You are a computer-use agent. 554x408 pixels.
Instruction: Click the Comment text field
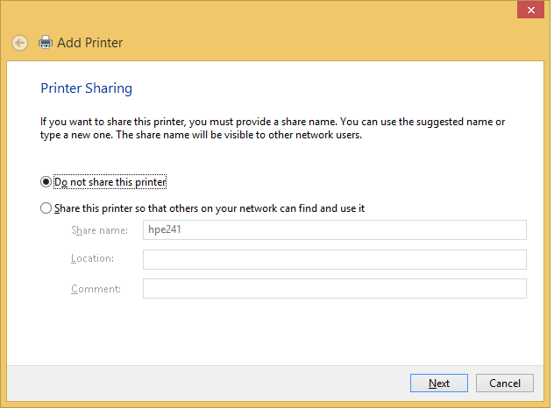pyautogui.click(x=334, y=289)
